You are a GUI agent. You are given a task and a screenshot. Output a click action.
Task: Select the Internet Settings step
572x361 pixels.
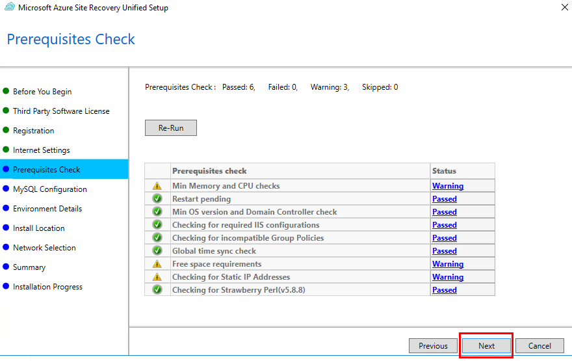(x=42, y=150)
